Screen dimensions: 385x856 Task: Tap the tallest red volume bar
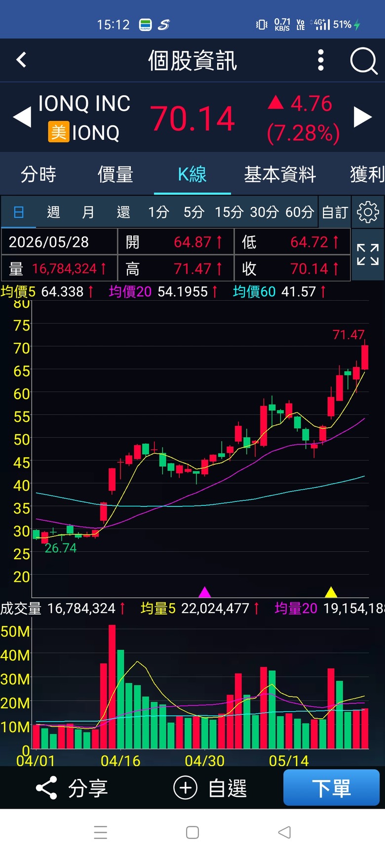tap(112, 687)
